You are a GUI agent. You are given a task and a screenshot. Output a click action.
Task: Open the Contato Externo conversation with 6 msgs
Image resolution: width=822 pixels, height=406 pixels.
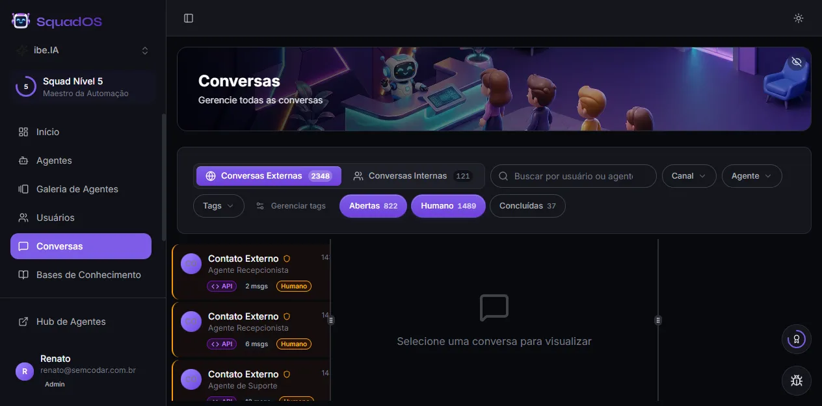(x=251, y=329)
